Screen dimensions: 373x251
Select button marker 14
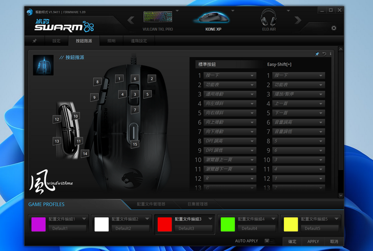[x=85, y=154]
